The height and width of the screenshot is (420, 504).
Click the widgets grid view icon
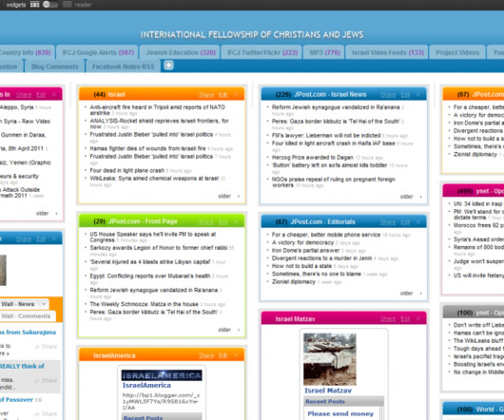(34, 5)
